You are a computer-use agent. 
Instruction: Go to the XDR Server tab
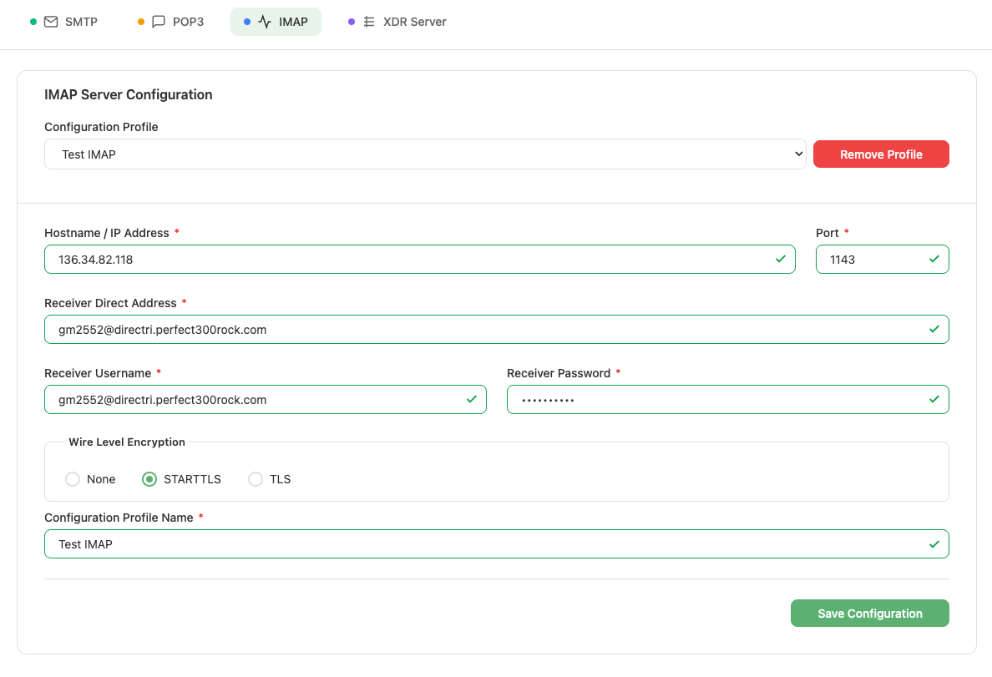[397, 23]
